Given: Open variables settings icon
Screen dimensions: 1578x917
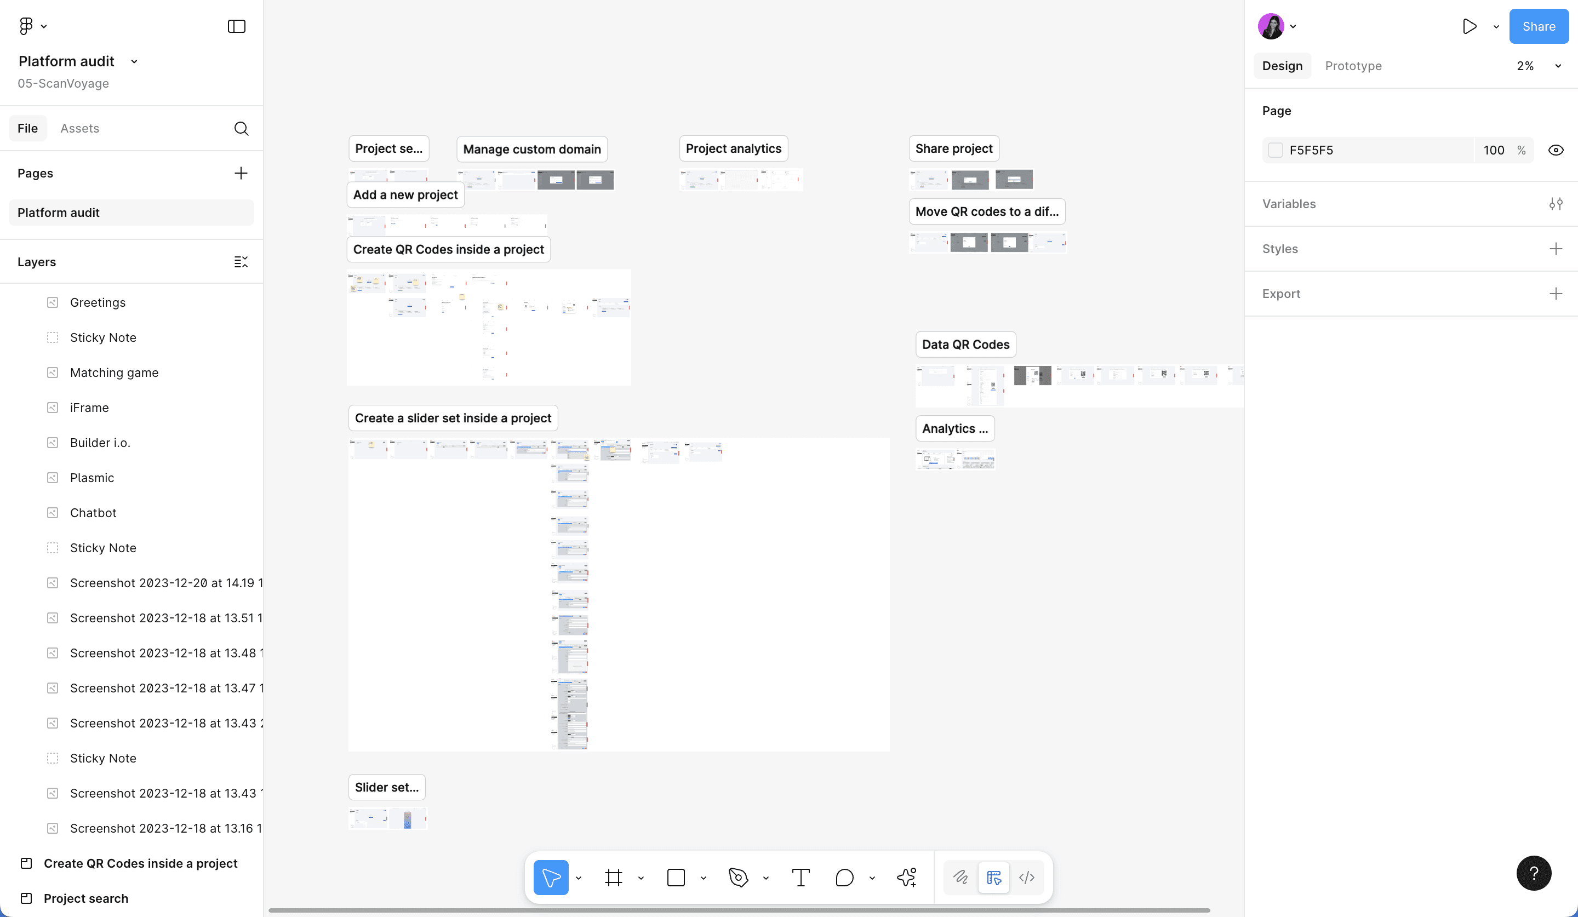Looking at the screenshot, I should (1556, 204).
